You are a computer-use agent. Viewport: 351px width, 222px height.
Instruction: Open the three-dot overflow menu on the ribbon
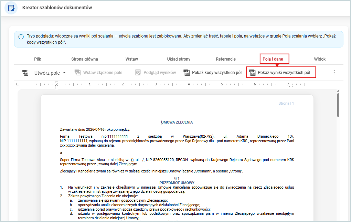(x=334, y=72)
